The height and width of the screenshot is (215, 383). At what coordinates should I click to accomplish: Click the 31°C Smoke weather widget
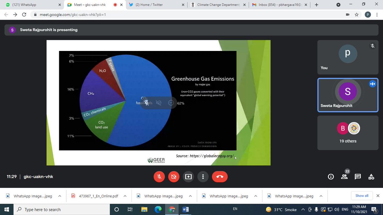281,210
